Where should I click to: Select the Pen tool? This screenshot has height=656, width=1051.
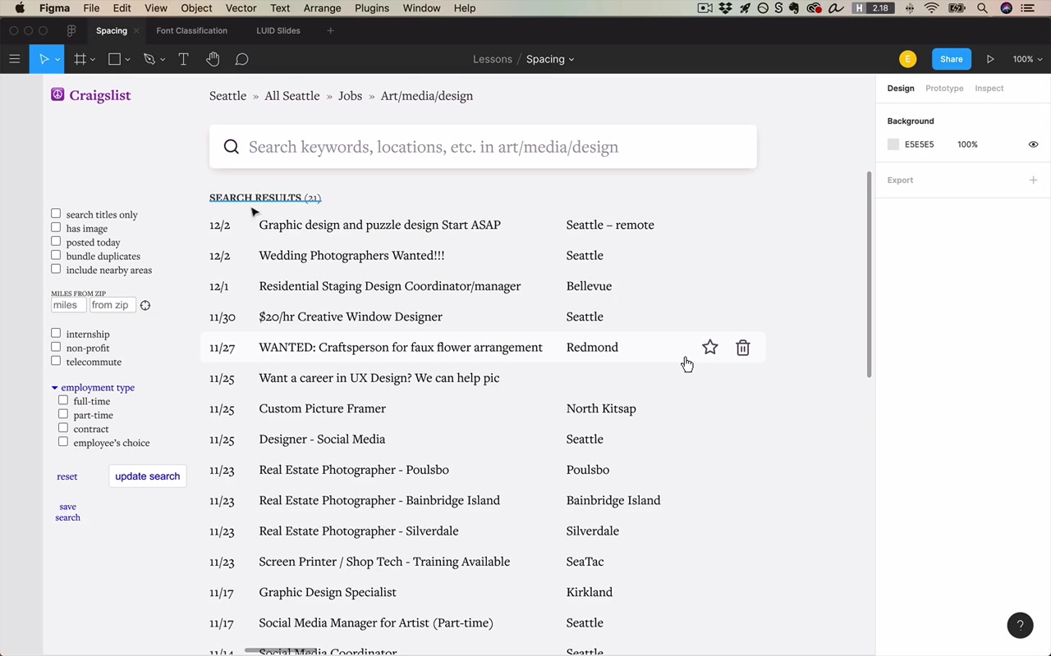[x=149, y=59]
